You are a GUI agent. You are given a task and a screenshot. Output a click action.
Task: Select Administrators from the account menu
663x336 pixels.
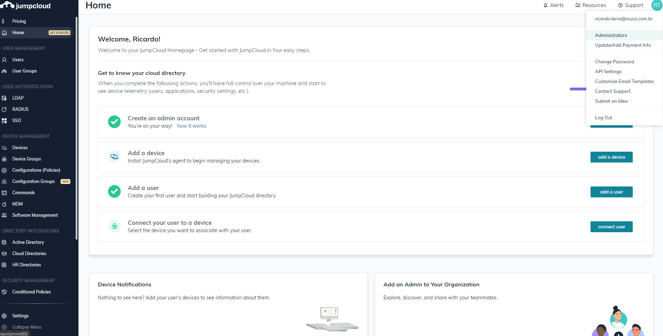coord(624,35)
